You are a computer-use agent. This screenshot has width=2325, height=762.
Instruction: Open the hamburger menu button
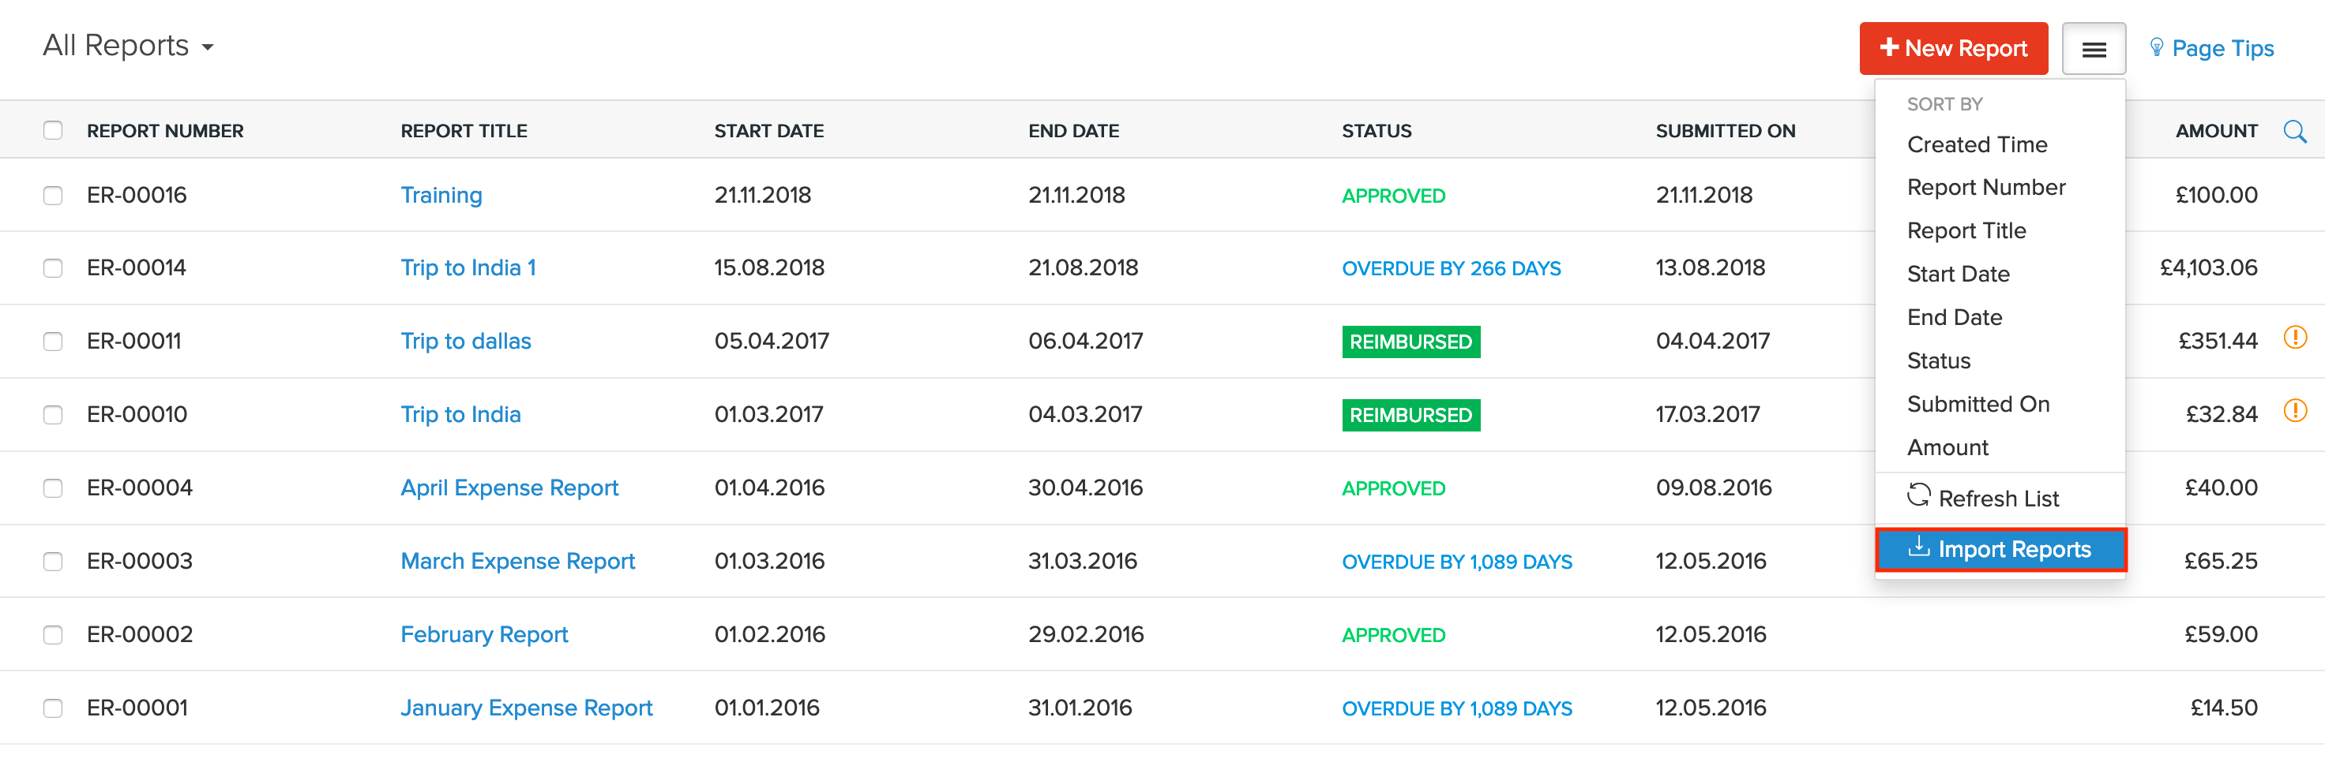tap(2093, 50)
